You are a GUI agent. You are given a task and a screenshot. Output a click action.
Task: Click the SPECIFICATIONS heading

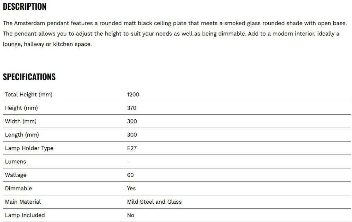click(x=29, y=77)
